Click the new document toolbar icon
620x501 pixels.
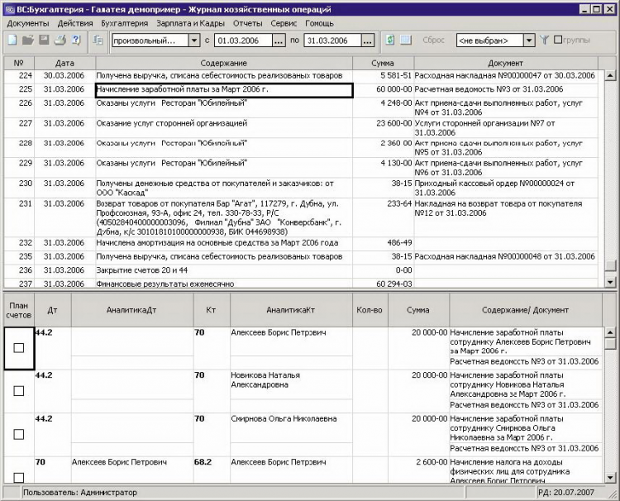(x=12, y=40)
